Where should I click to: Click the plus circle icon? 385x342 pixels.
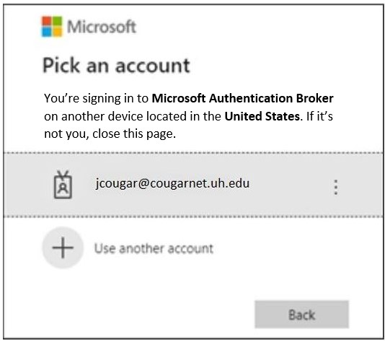(x=63, y=247)
